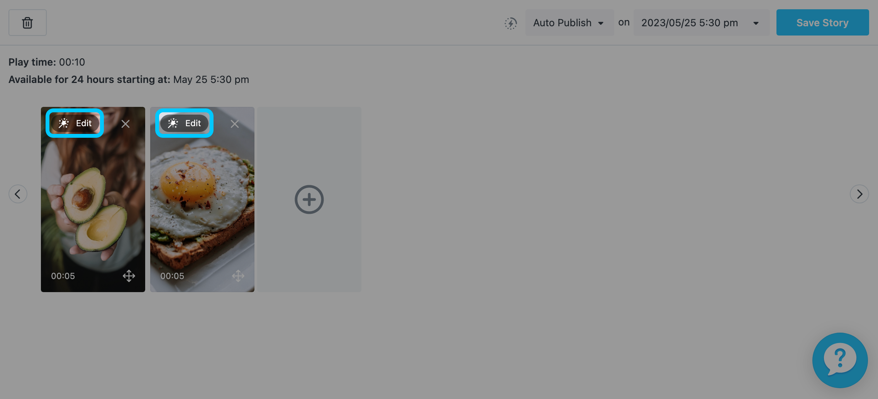This screenshot has width=878, height=399.
Task: Open the help chat bubble
Action: coord(840,360)
